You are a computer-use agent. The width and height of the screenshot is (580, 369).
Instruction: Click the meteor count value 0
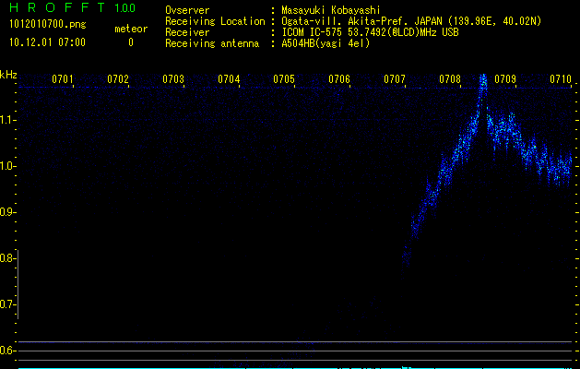131,42
